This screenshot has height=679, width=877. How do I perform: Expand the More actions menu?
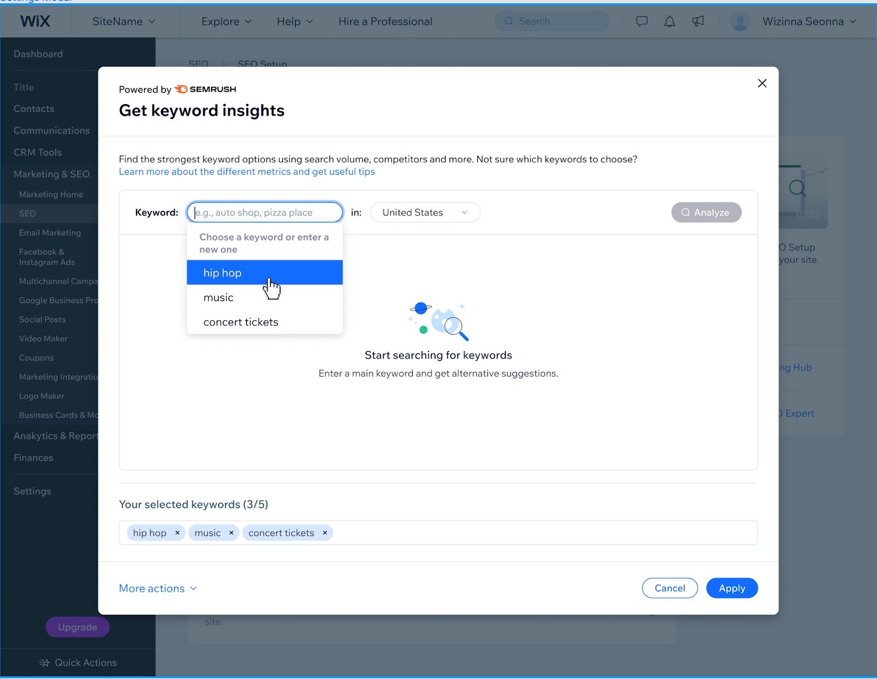tap(158, 588)
